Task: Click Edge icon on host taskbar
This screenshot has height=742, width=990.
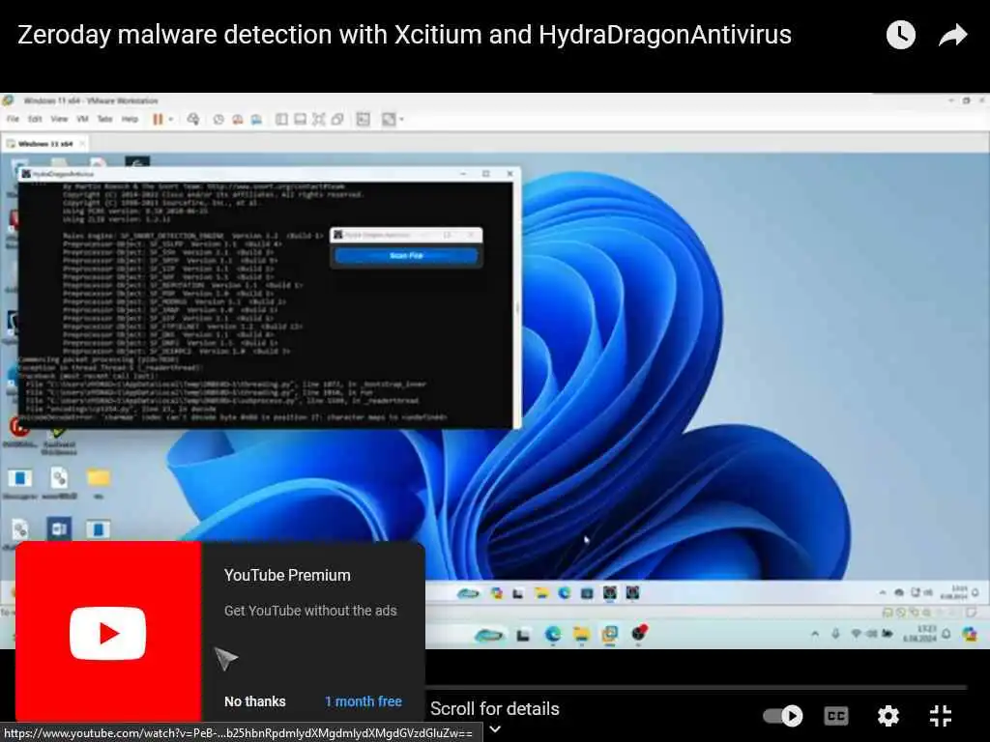Action: (552, 634)
